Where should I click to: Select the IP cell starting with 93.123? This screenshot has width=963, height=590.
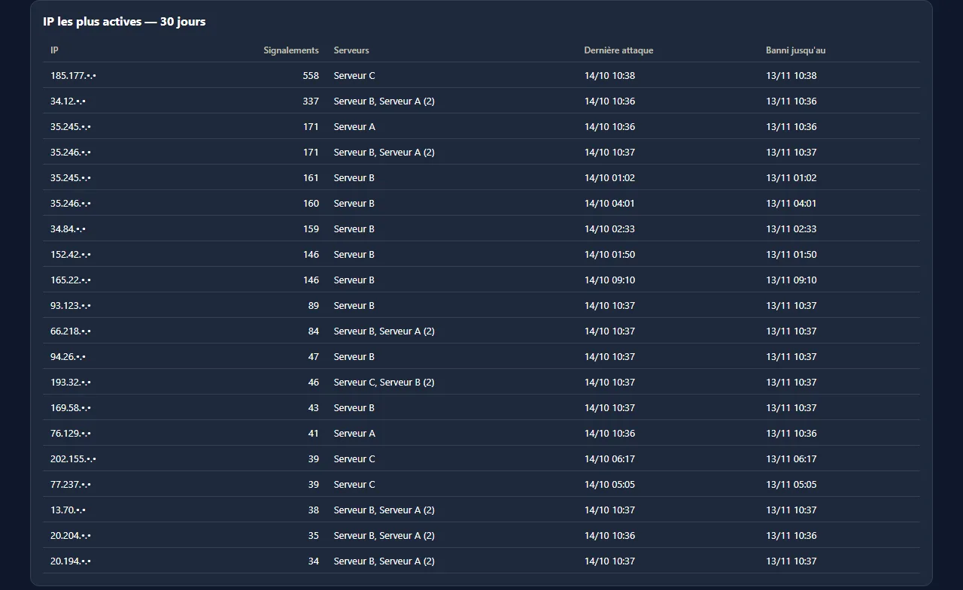pyautogui.click(x=71, y=306)
